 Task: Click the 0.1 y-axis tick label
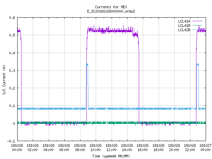12,106
